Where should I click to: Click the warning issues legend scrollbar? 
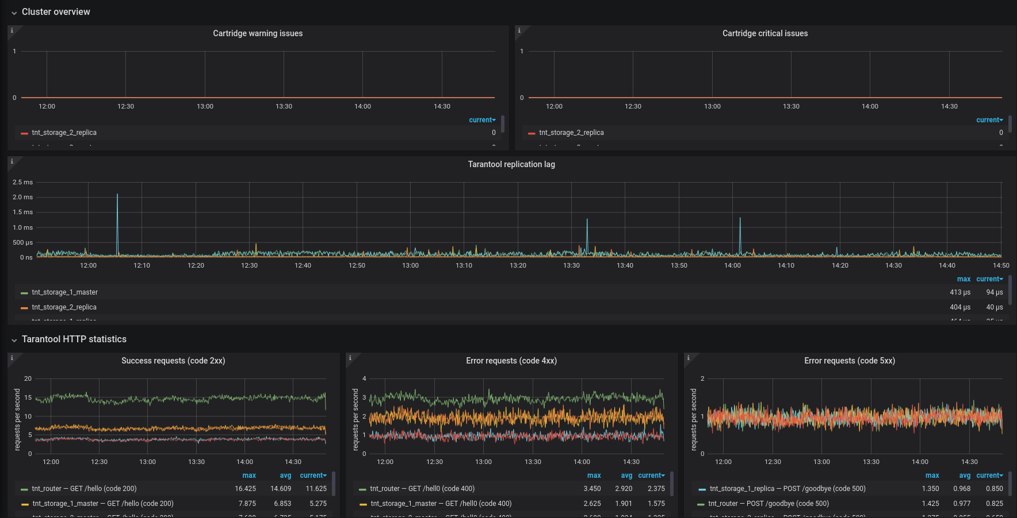pos(503,124)
